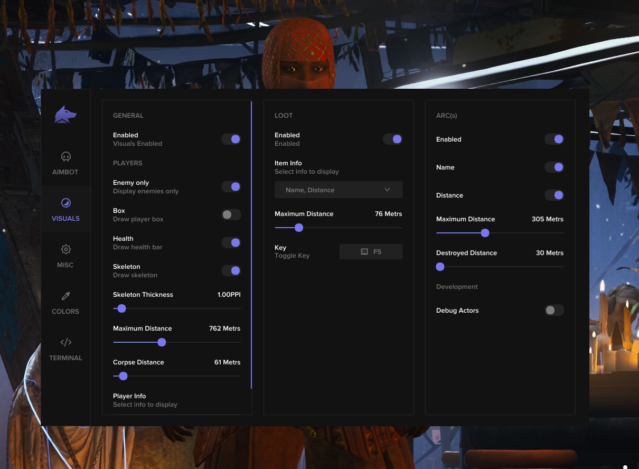
Task: Click the keyboard icon inside the F5 button
Action: pos(364,251)
